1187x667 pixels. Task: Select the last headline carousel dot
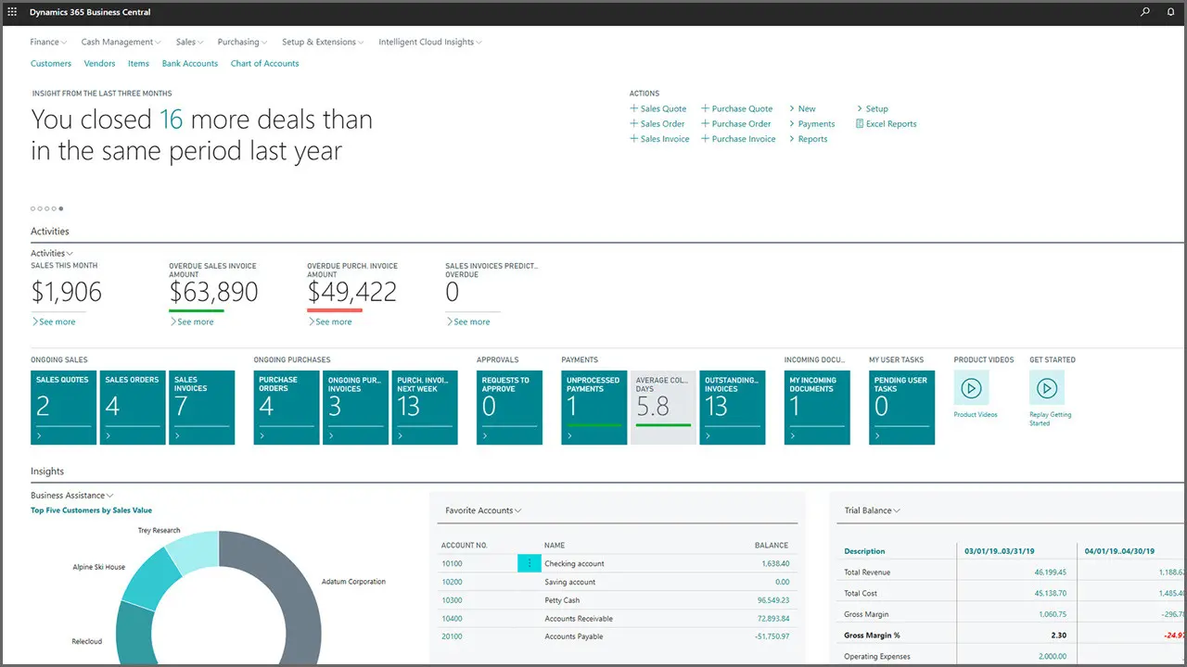(61, 208)
